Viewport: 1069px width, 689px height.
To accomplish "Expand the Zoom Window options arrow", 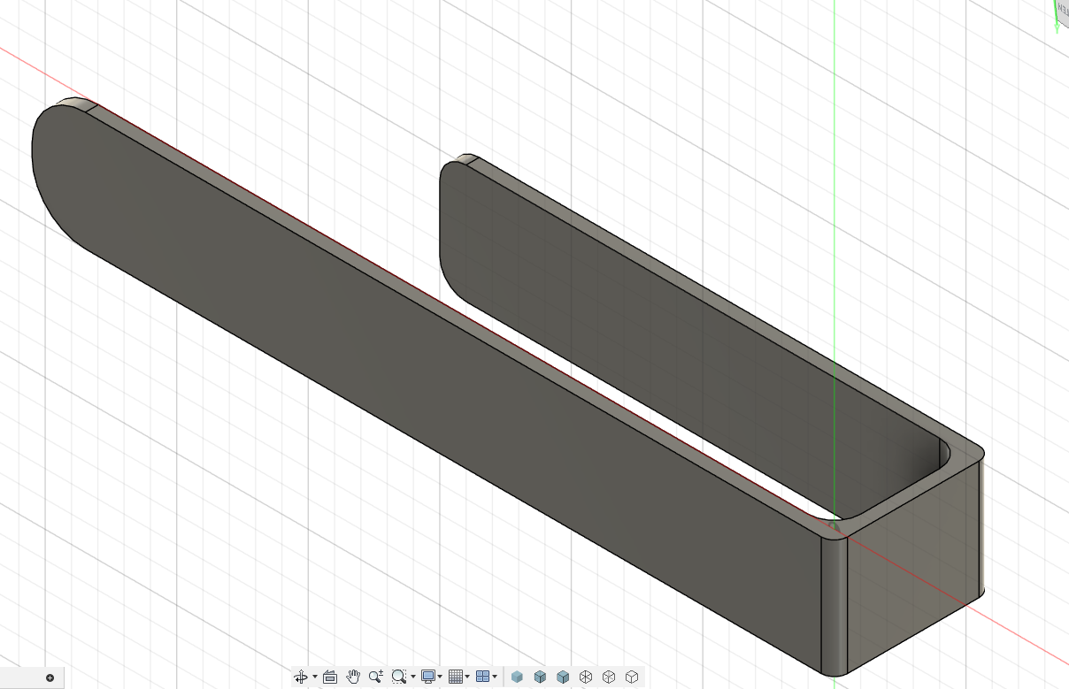I will point(412,678).
